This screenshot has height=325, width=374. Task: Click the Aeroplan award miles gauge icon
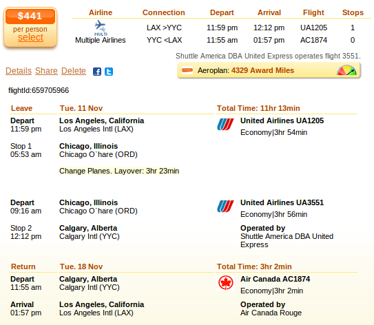coord(346,70)
